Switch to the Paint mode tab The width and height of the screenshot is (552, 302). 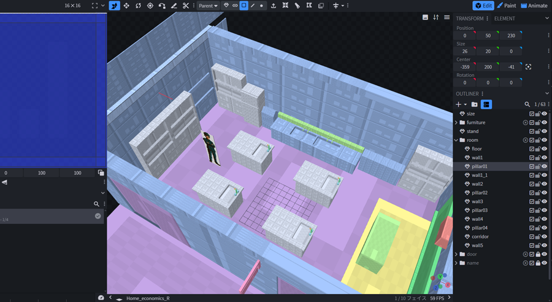click(x=506, y=6)
